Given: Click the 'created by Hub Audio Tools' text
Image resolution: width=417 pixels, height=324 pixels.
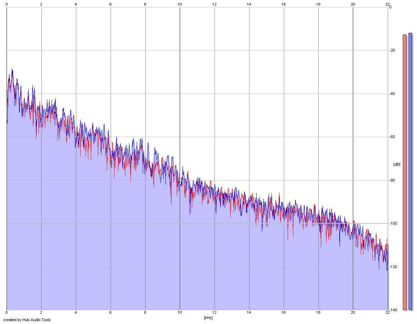Looking at the screenshot, I should pyautogui.click(x=27, y=320).
